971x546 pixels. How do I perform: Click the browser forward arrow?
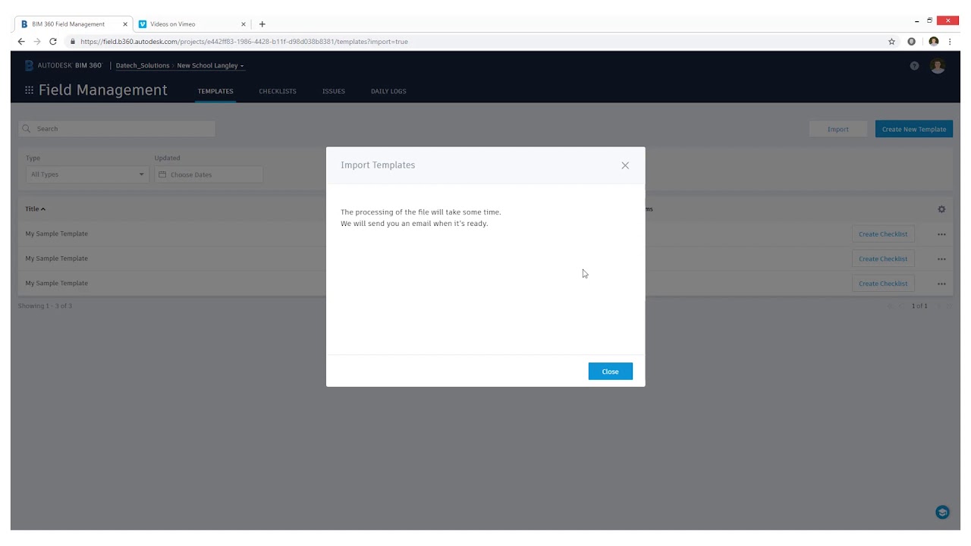(37, 42)
